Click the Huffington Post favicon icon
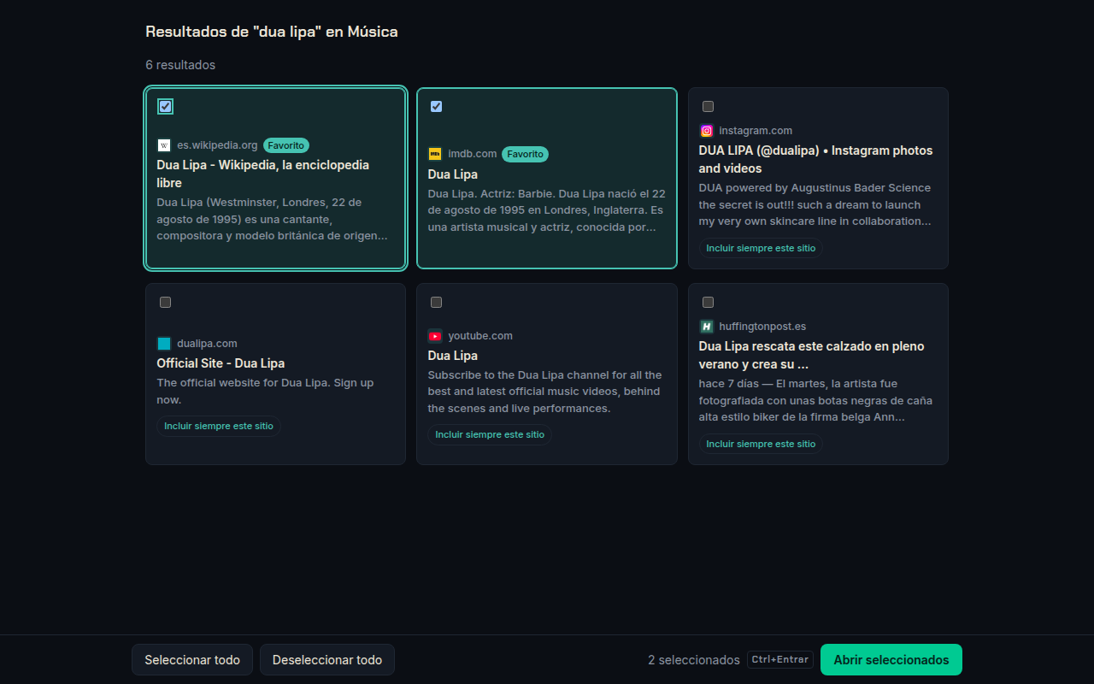 (707, 327)
